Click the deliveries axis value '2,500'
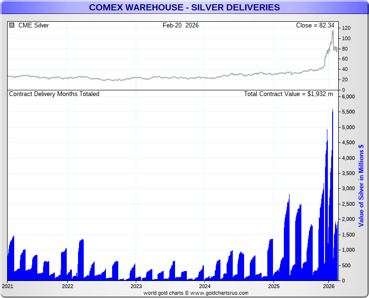The height and width of the screenshot is (298, 369). [348, 204]
